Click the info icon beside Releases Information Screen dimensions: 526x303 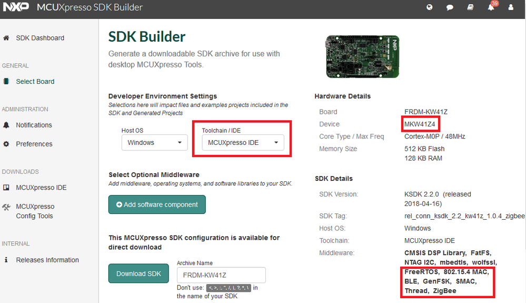(6, 260)
